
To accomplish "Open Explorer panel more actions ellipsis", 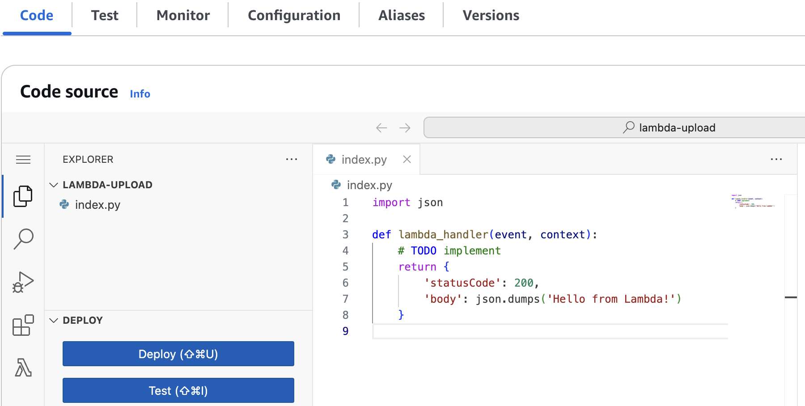I will point(292,159).
